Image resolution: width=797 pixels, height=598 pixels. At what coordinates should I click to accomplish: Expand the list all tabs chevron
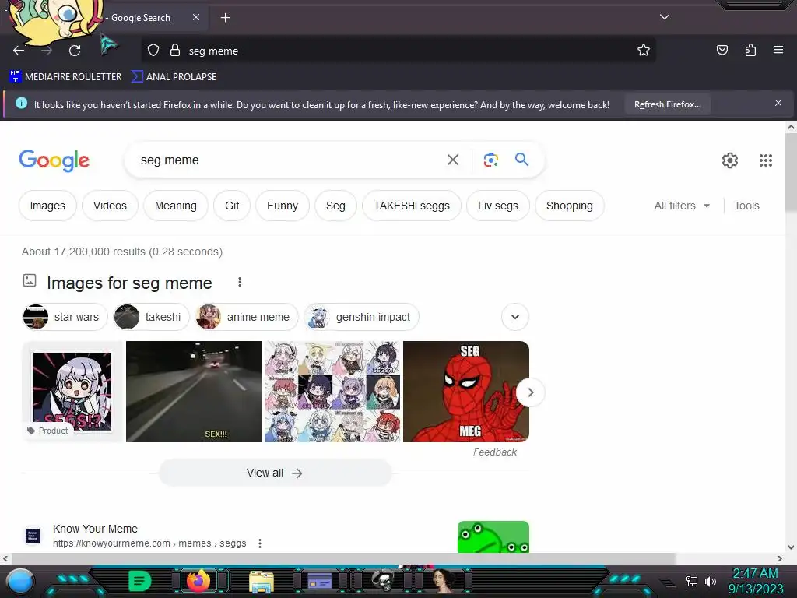click(x=665, y=17)
